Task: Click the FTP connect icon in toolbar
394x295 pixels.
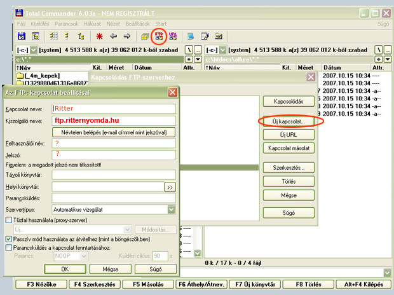Action: (x=159, y=36)
